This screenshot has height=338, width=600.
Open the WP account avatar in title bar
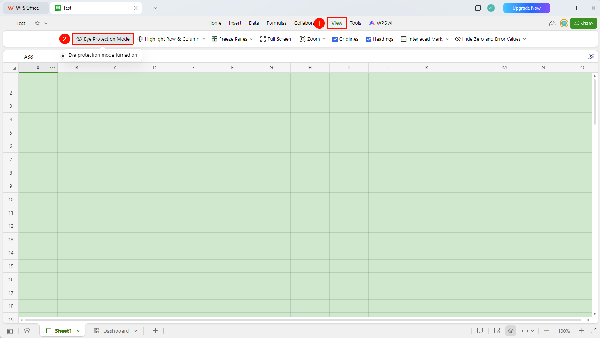tap(491, 8)
